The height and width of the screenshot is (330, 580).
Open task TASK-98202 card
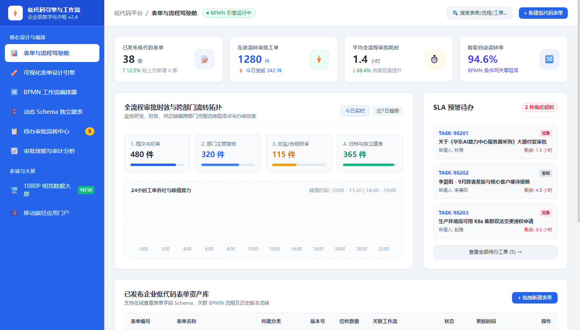[x=495, y=182]
